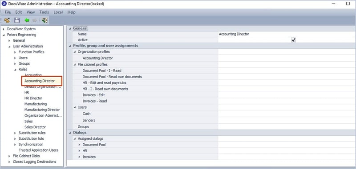Expand the Substitution lists node

tap(15, 139)
